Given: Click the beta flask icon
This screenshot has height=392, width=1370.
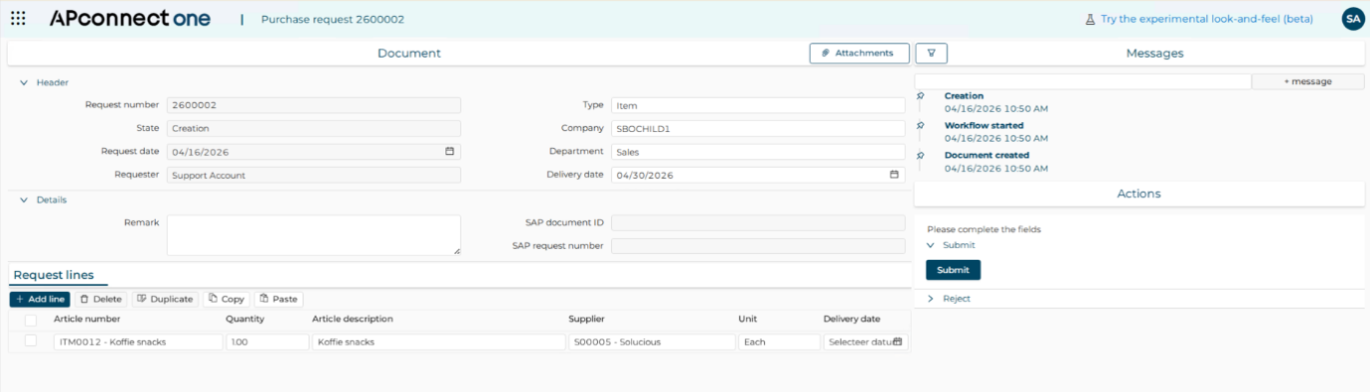Looking at the screenshot, I should tap(1090, 19).
